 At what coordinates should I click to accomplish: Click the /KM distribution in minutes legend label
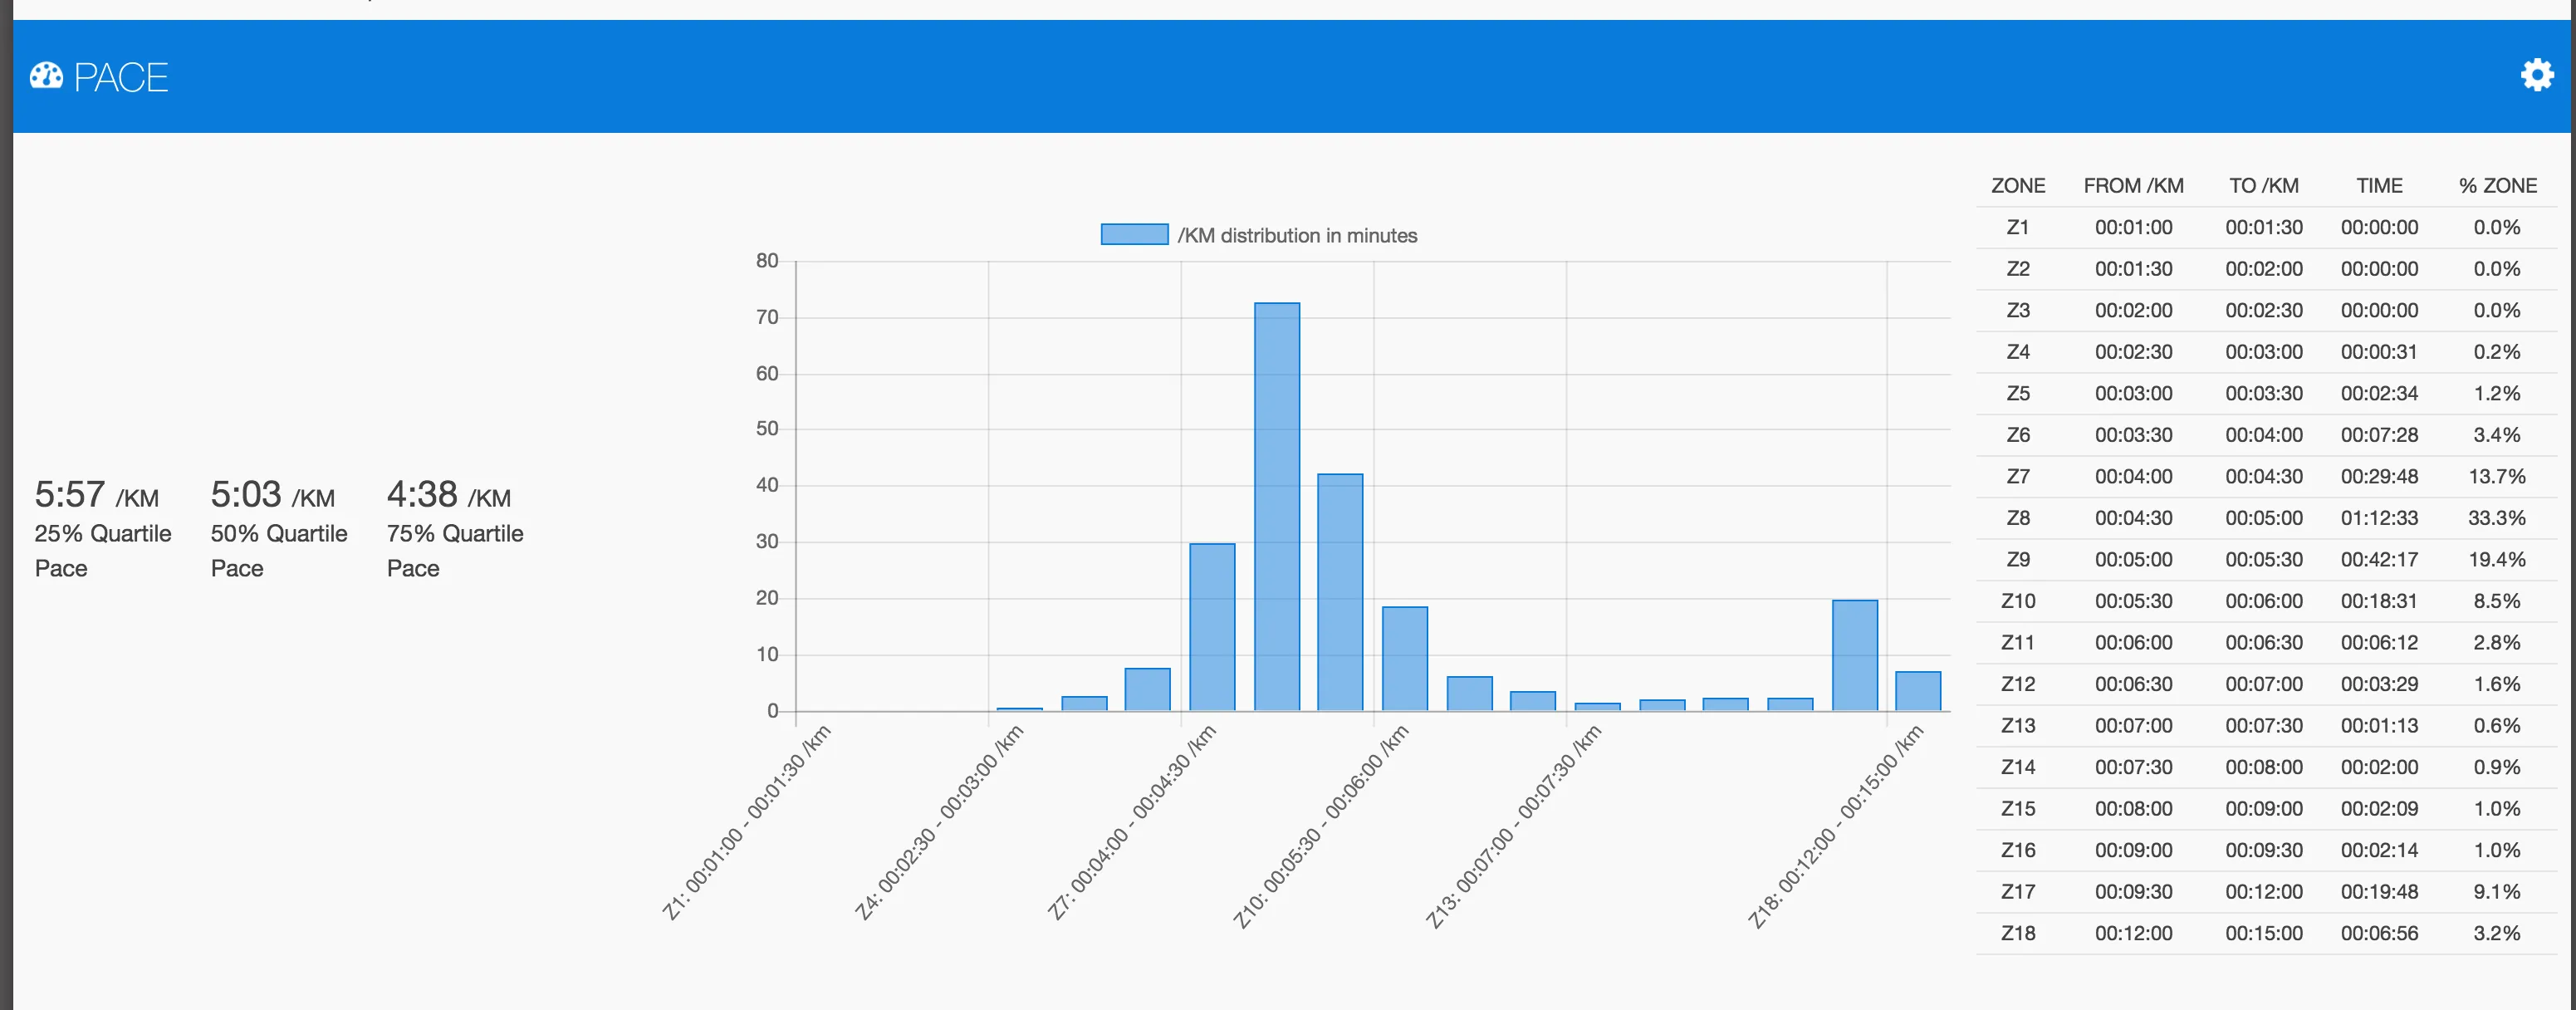coord(1297,236)
